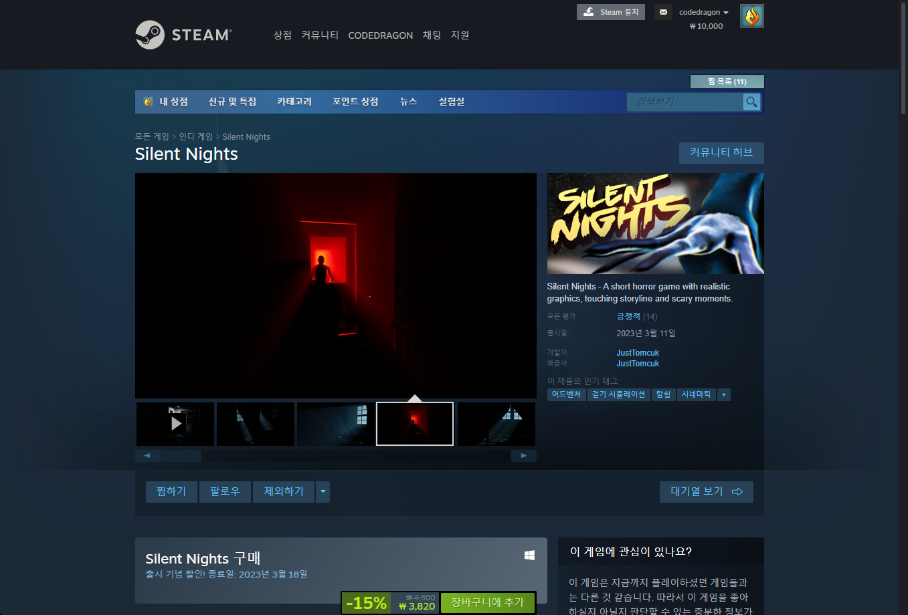Screen dimensions: 908x615
Task: Open the 카테고리 tab
Action: click(294, 102)
